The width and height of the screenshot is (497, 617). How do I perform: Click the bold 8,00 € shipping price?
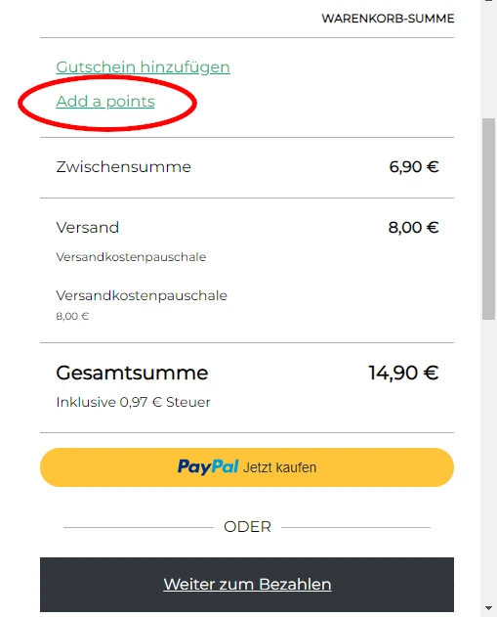coord(413,228)
